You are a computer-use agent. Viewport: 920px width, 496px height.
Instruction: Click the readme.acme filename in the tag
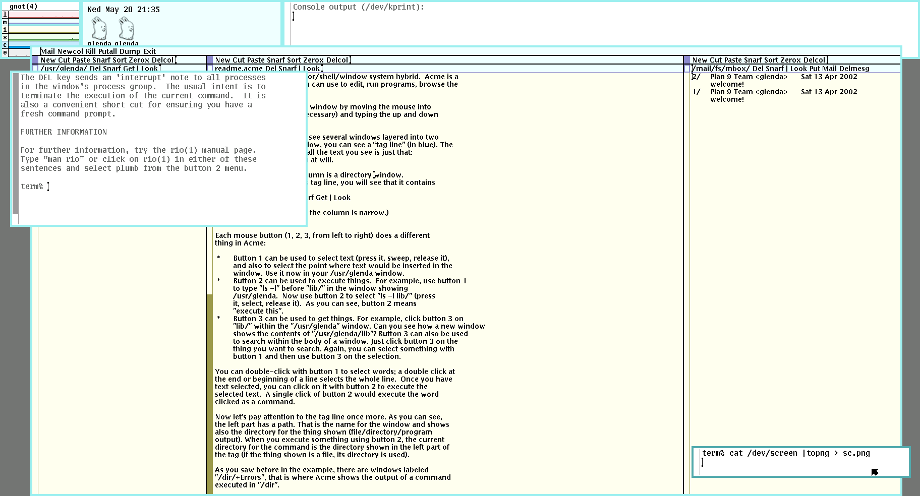239,69
